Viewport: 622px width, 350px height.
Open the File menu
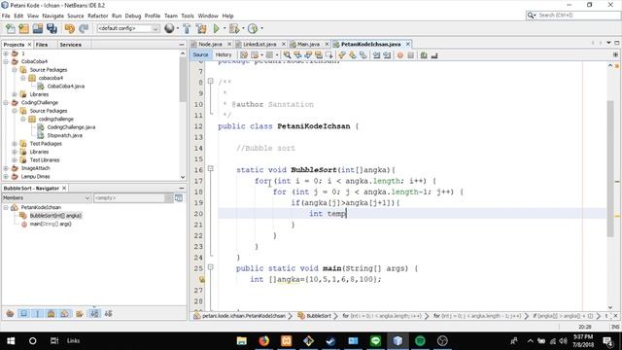click(x=6, y=16)
